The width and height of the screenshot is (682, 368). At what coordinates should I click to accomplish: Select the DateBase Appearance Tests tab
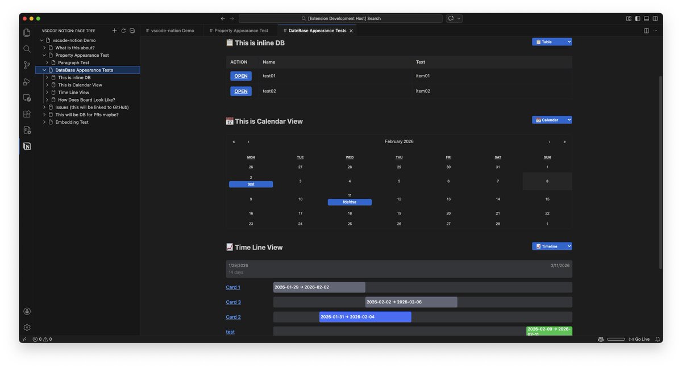click(317, 31)
